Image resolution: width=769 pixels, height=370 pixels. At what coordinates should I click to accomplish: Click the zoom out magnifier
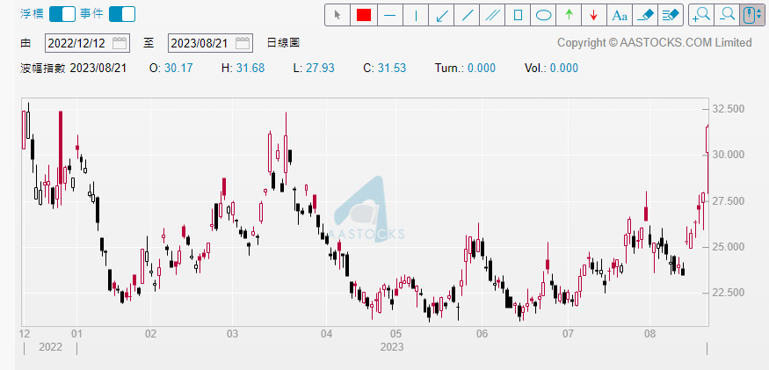[727, 15]
